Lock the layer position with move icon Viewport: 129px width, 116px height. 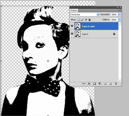(86, 20)
